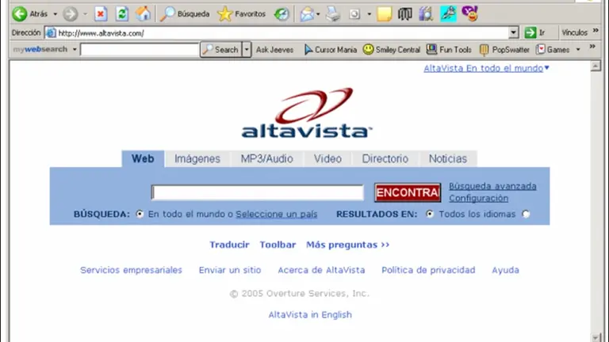Click the icon left of the cyan icon
Viewport: 609px width, 342px height.
pyautogui.click(x=426, y=14)
